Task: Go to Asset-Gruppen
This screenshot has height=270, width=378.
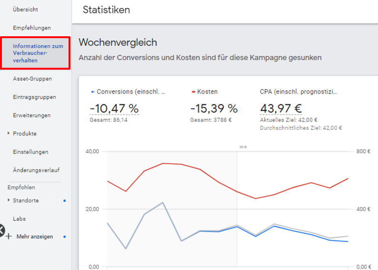Action: 32,79
